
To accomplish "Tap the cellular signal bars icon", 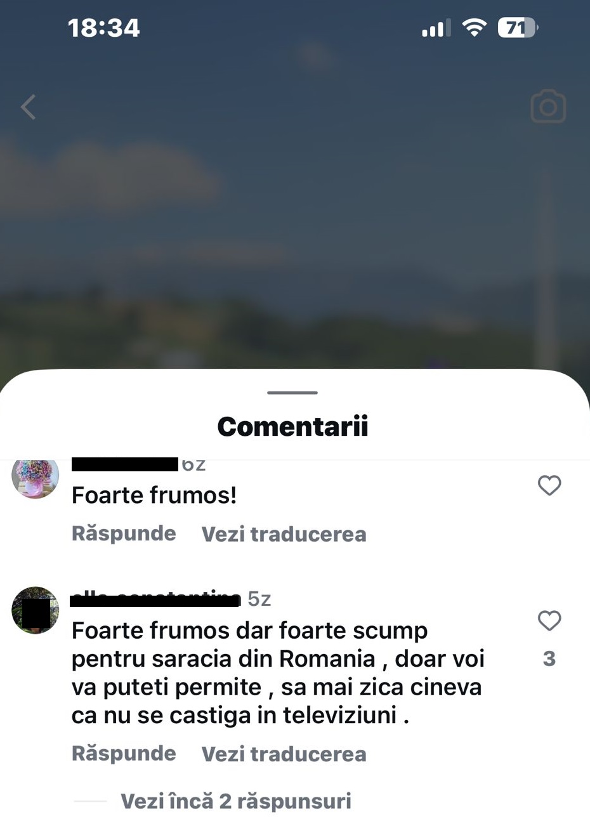I will [436, 28].
